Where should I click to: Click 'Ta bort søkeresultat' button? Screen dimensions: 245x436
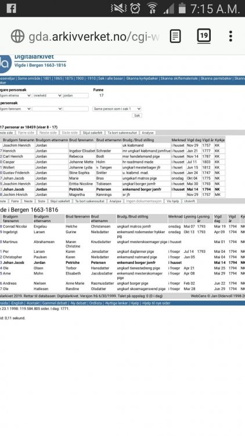(123, 133)
